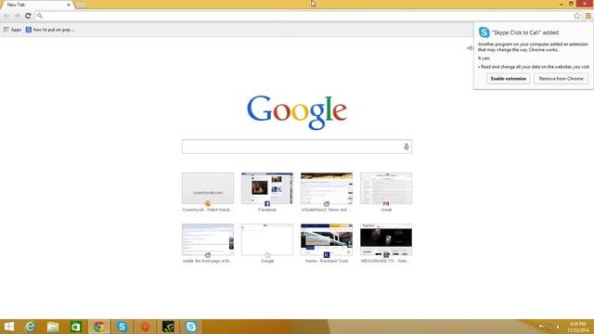Image resolution: width=594 pixels, height=334 pixels.
Task: Open the first Skype taskbar icon
Action: pyautogui.click(x=122, y=327)
